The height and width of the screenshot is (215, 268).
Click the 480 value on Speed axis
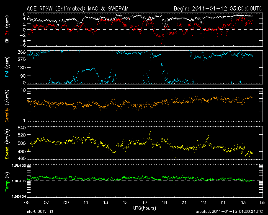[x=22, y=152]
